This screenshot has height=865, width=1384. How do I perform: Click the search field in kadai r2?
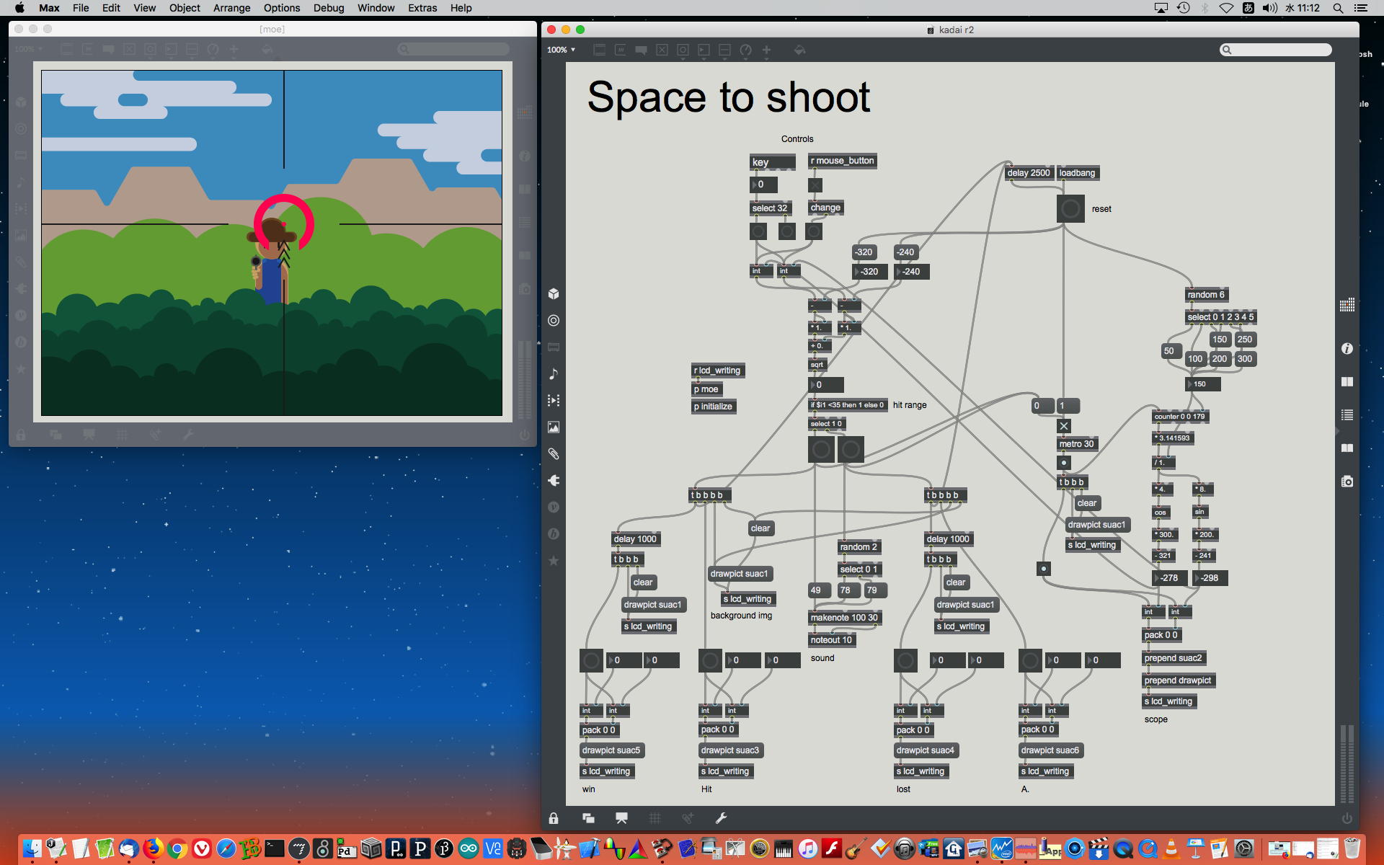1280,50
